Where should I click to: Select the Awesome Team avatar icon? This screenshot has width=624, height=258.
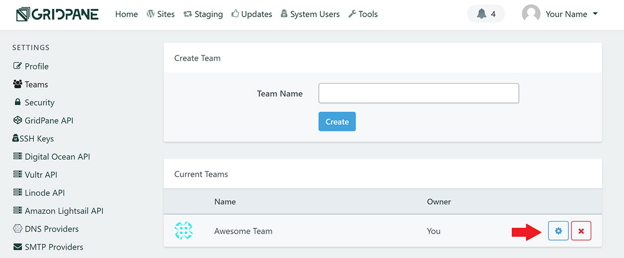pos(184,230)
